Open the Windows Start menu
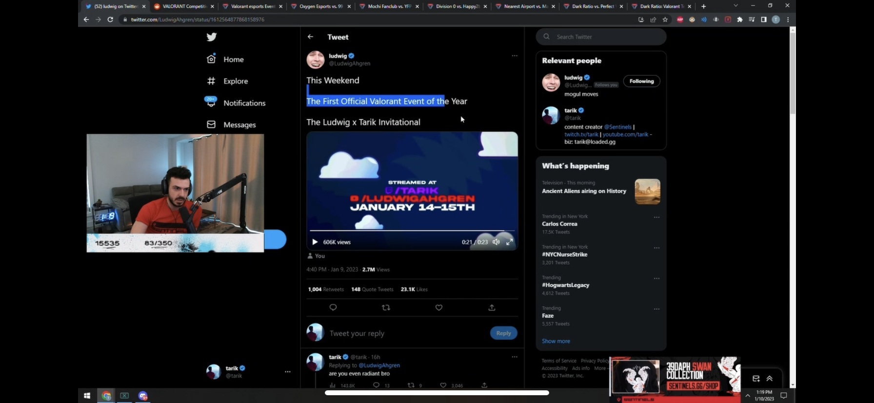Image resolution: width=874 pixels, height=403 pixels. pyautogui.click(x=87, y=396)
